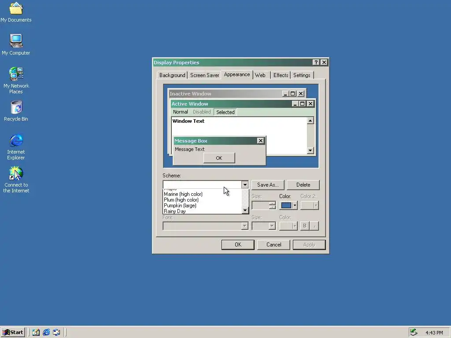Click the preview scrollbar down arrow
This screenshot has height=338, width=451.
[x=310, y=151]
